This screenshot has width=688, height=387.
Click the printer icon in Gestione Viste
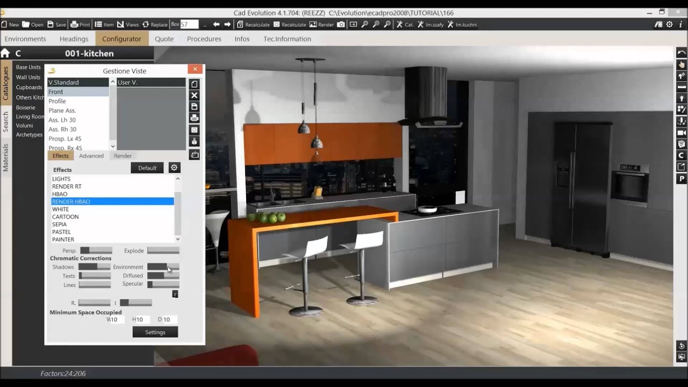tap(195, 118)
